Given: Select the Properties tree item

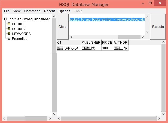Looking at the screenshot, I should click(x=20, y=38).
